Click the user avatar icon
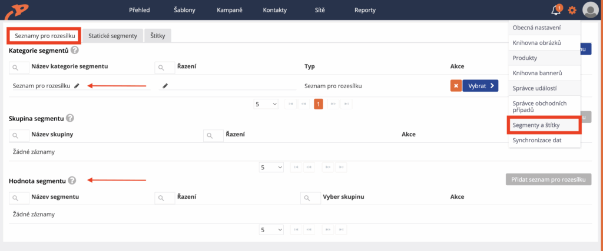Screen dimensions: 603x251 [590, 10]
